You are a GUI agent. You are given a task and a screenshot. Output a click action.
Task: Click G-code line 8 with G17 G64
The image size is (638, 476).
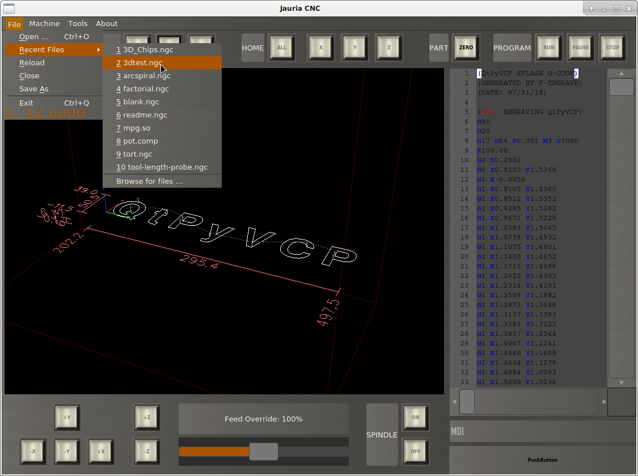527,141
